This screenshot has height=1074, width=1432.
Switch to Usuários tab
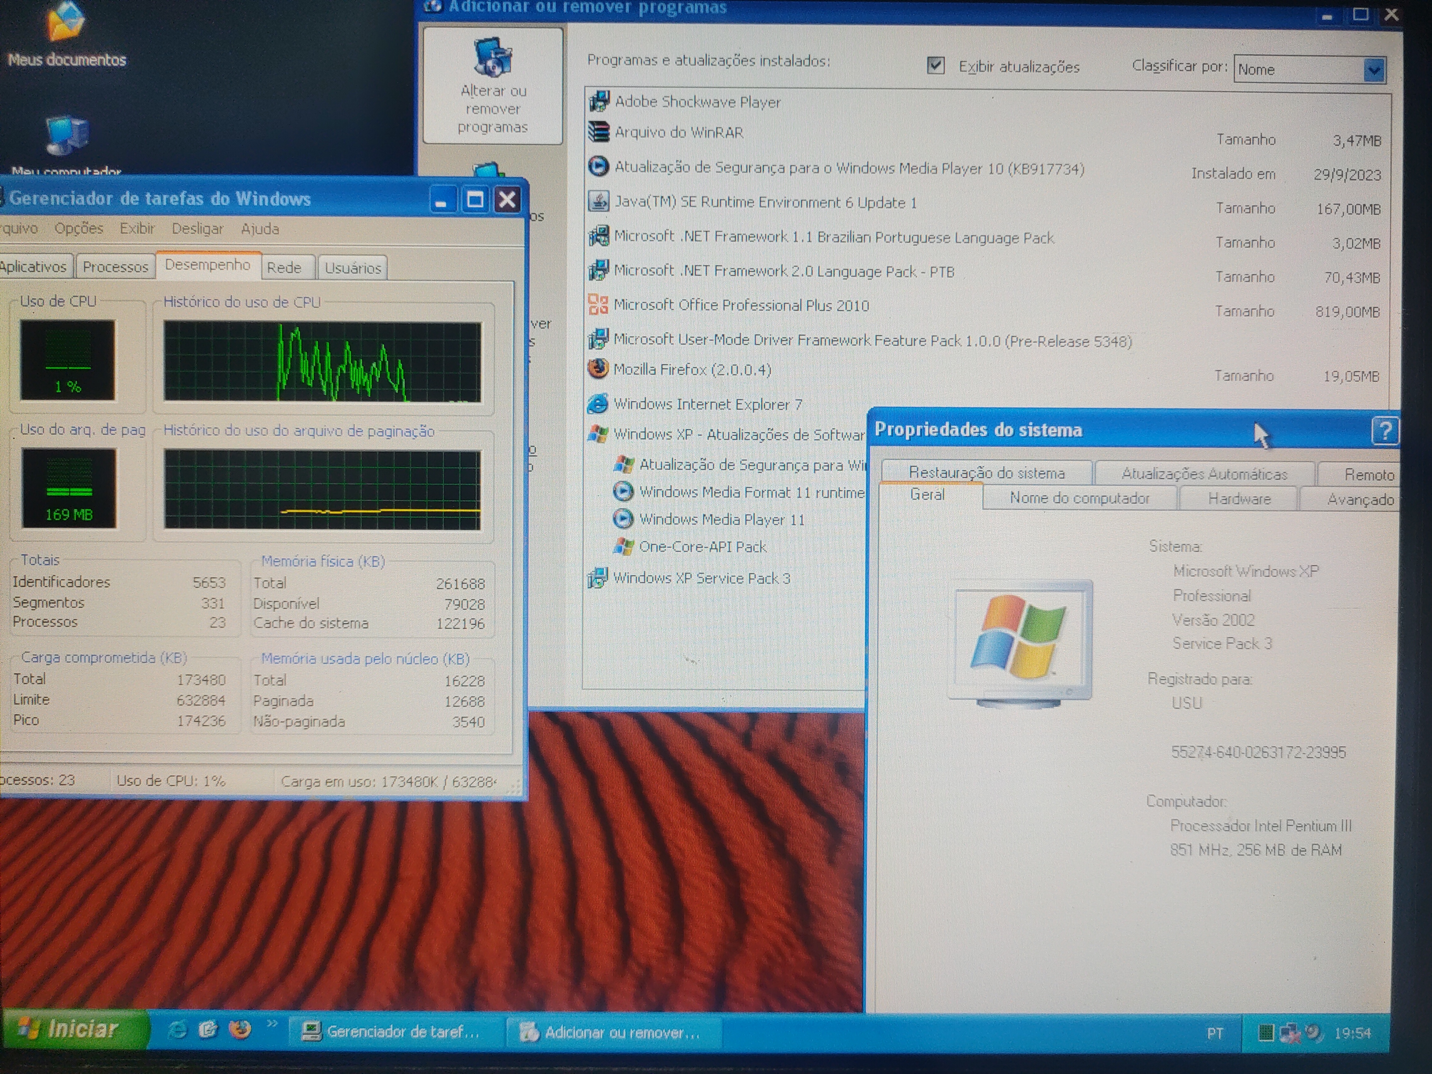(x=353, y=268)
